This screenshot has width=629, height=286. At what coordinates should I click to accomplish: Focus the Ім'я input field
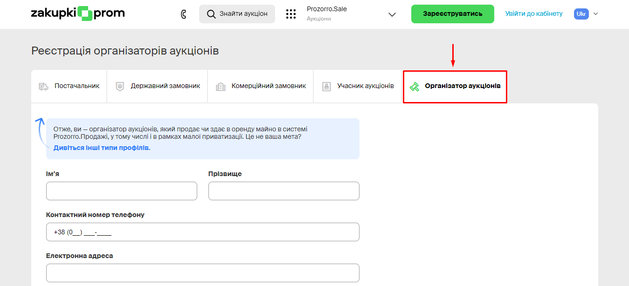pyautogui.click(x=121, y=191)
